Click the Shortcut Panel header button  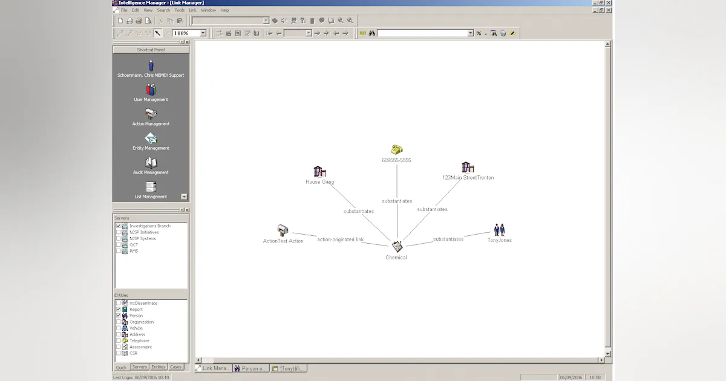[x=151, y=50]
